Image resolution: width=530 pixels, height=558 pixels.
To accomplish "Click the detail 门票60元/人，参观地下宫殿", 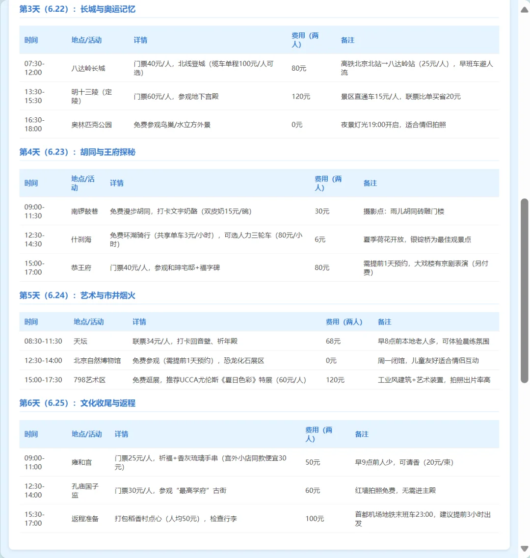I will [x=176, y=96].
